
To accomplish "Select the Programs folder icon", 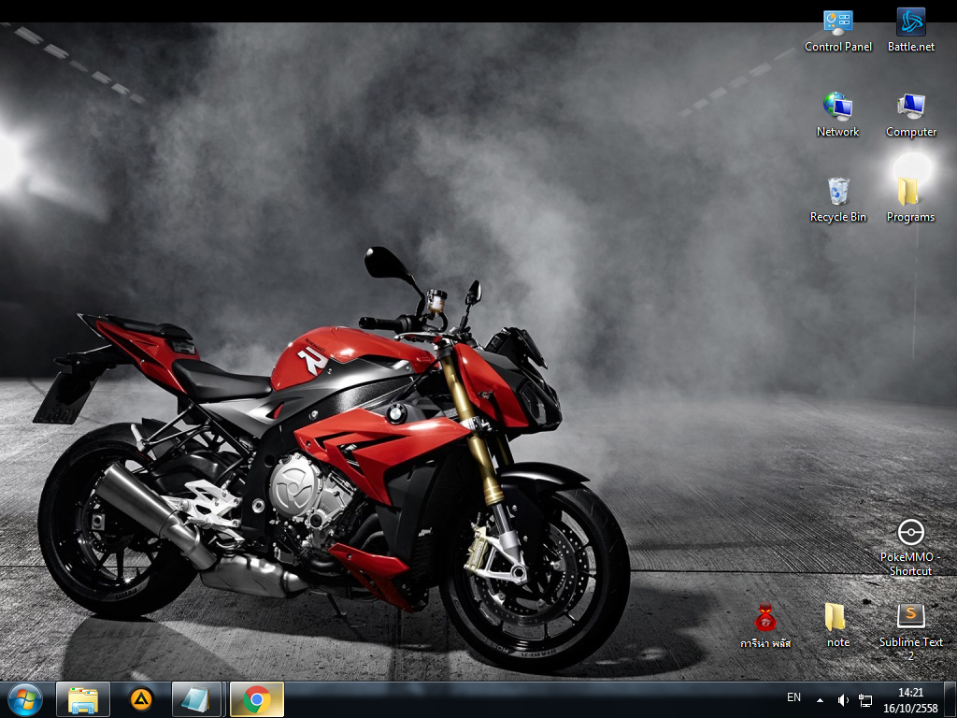I will [910, 200].
